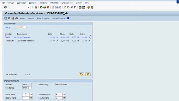Click the Bedeutung field containing Hauptfenster
The height and width of the screenshot is (101, 179).
(x=72, y=84)
